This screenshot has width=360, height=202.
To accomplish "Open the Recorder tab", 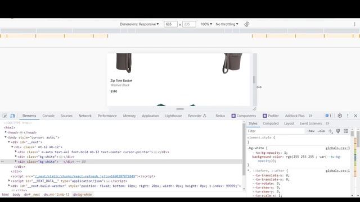I will 197,116.
